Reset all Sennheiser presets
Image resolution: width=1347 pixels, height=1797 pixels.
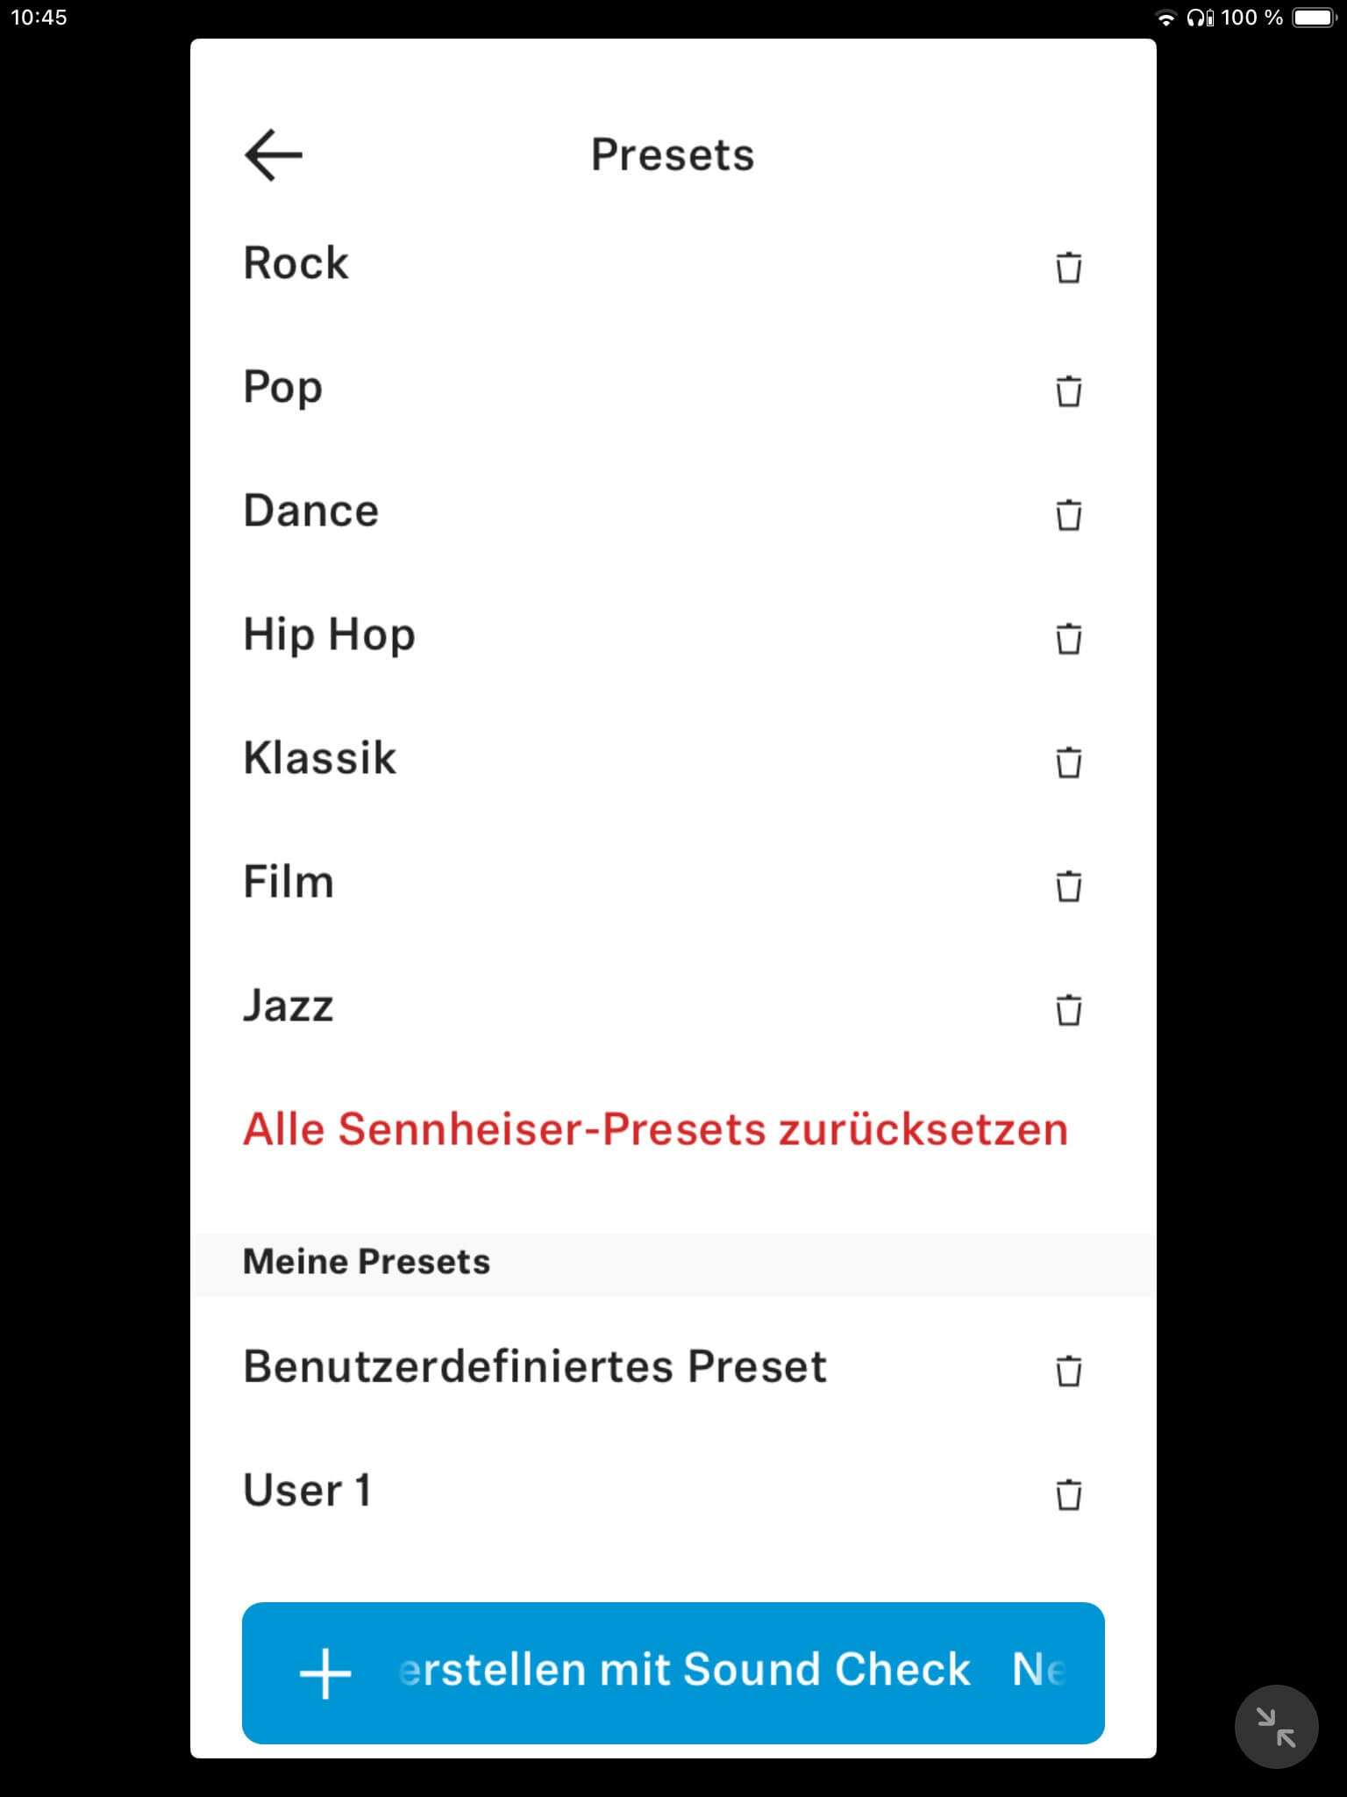tap(655, 1129)
